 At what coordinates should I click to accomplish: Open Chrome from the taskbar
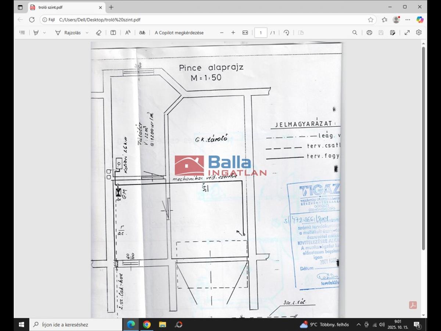(147, 324)
